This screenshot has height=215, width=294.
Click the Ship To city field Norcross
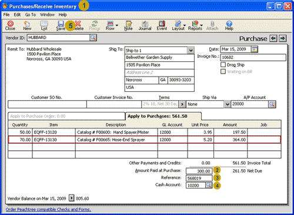click(x=142, y=80)
